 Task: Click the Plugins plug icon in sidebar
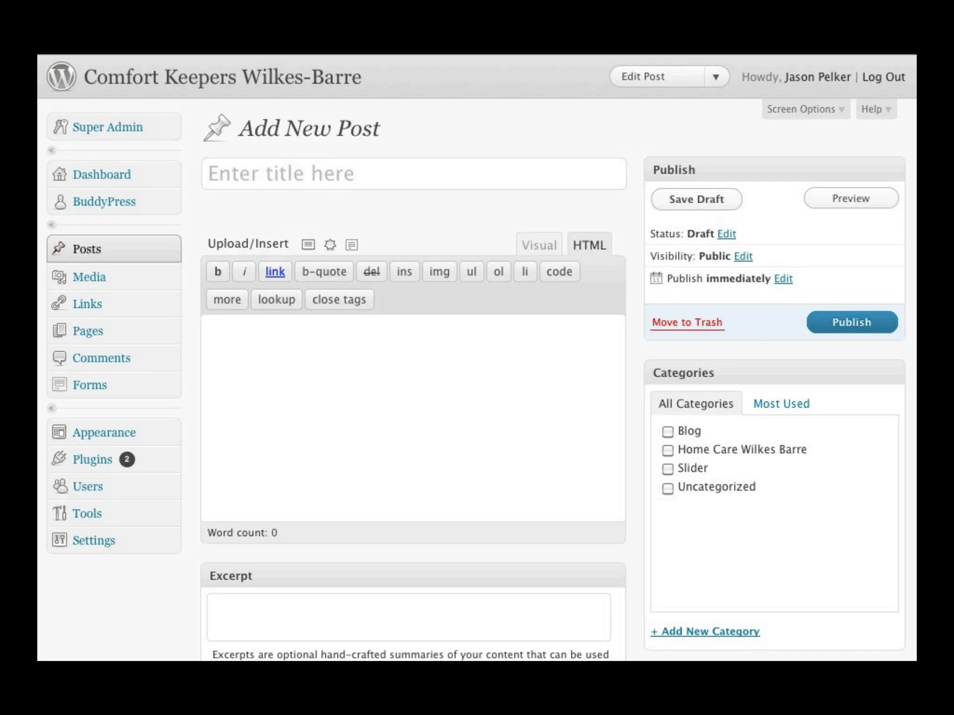[59, 459]
